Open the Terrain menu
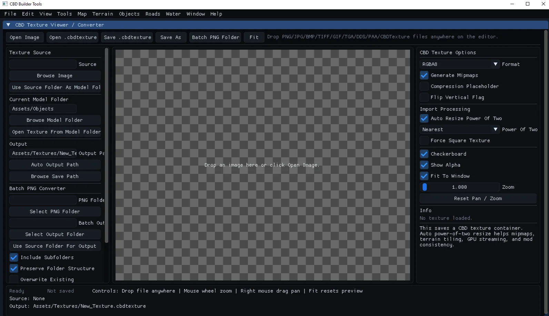The width and height of the screenshot is (549, 316). [103, 14]
